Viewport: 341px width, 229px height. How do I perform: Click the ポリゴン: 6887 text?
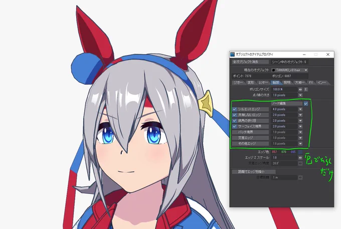coord(281,76)
